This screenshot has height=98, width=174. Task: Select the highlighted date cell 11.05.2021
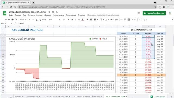123,75
